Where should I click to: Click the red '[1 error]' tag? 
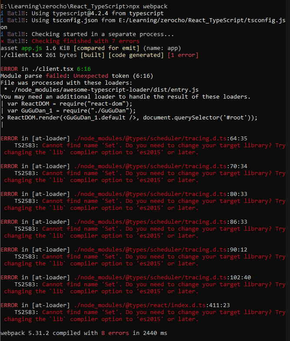point(183,55)
